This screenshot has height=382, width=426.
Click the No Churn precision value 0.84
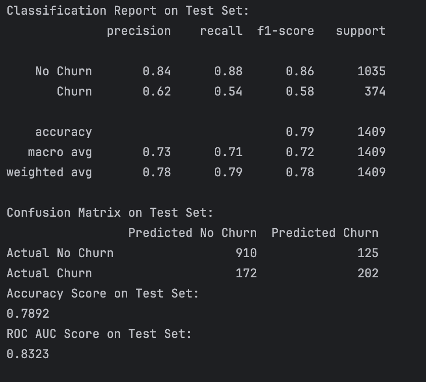157,71
